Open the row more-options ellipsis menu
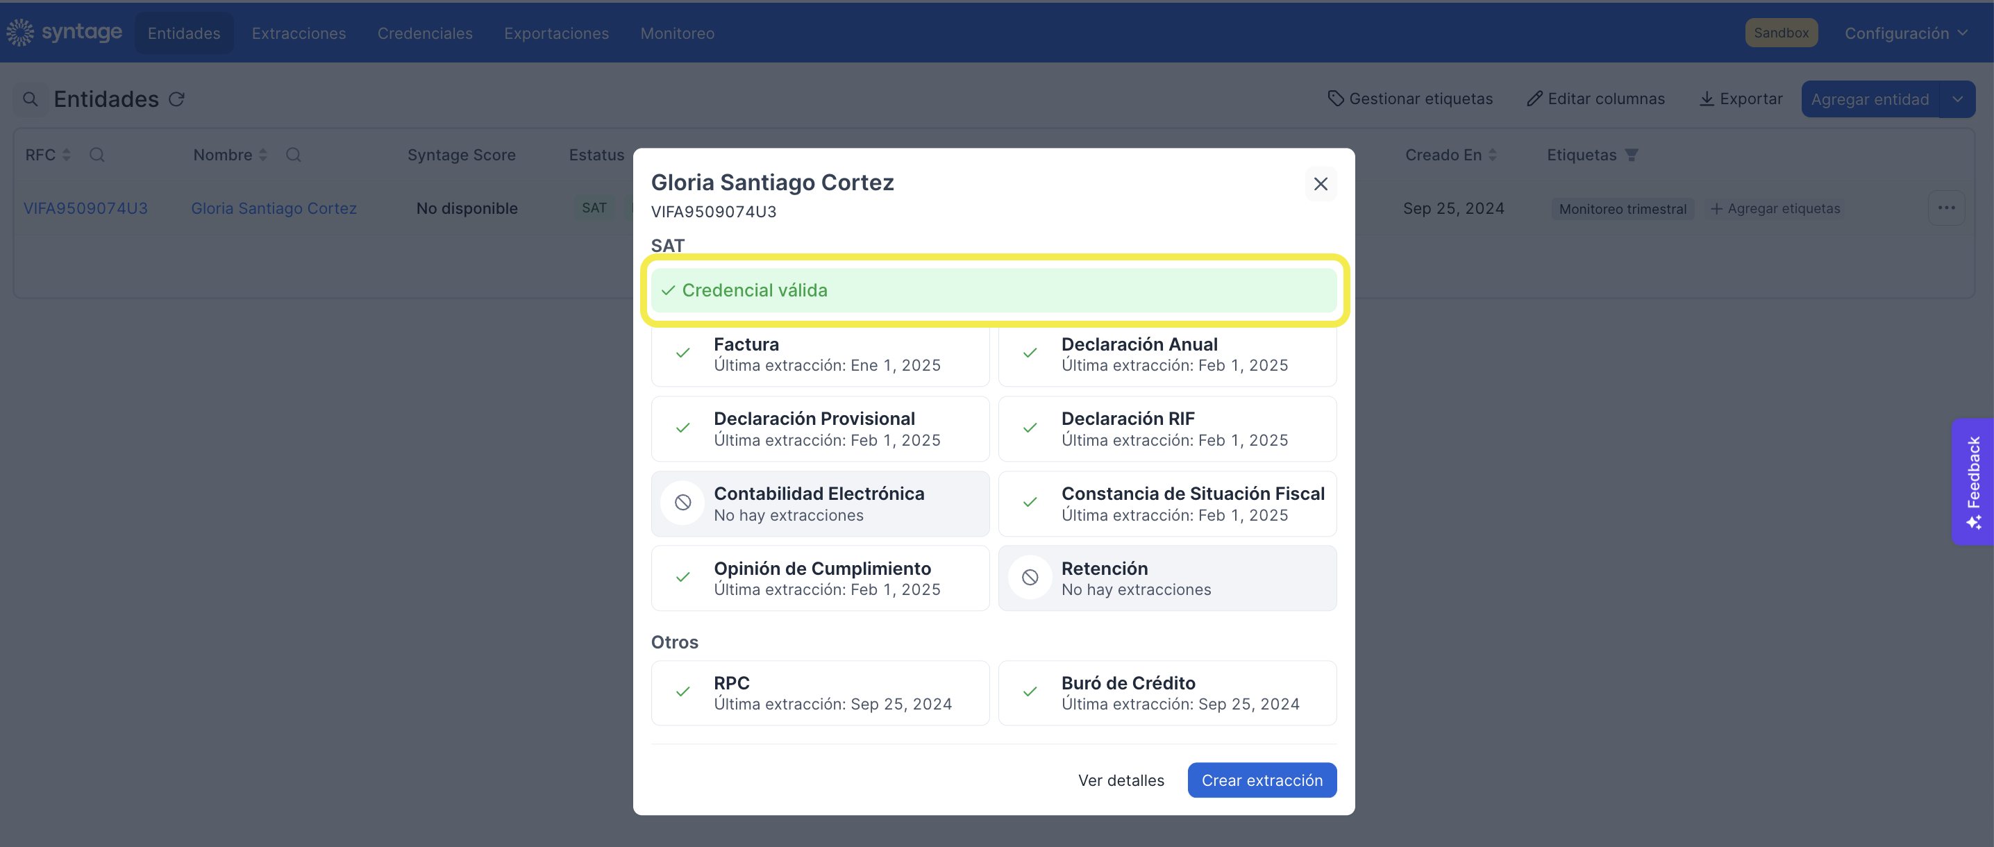Screen dimensions: 1994x847 coord(1946,208)
